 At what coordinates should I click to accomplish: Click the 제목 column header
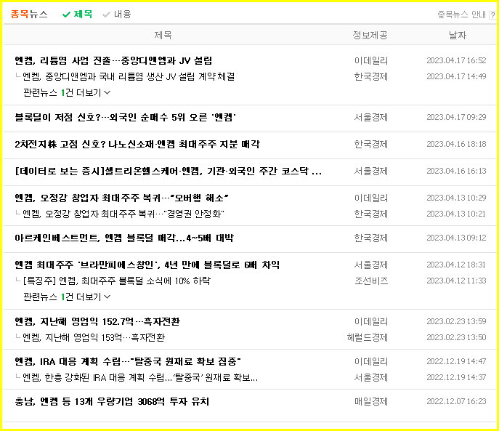pyautogui.click(x=163, y=35)
